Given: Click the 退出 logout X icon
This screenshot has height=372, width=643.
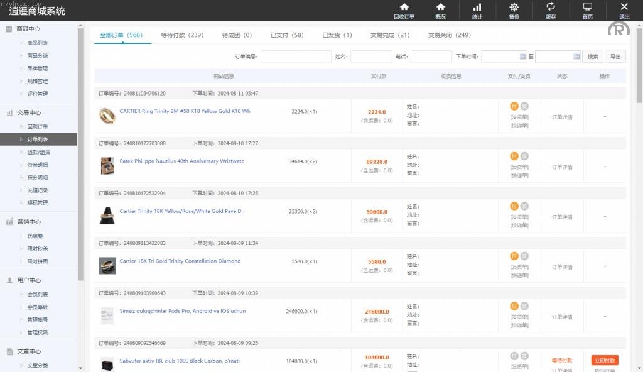Looking at the screenshot, I should coord(624,8).
